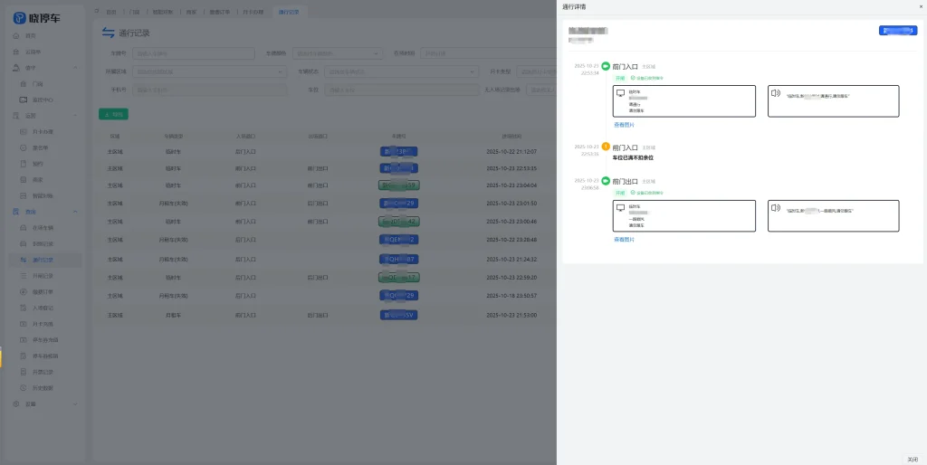927x465 pixels.
Task: Click the green camera icon beside 前门出口
Action: click(607, 181)
